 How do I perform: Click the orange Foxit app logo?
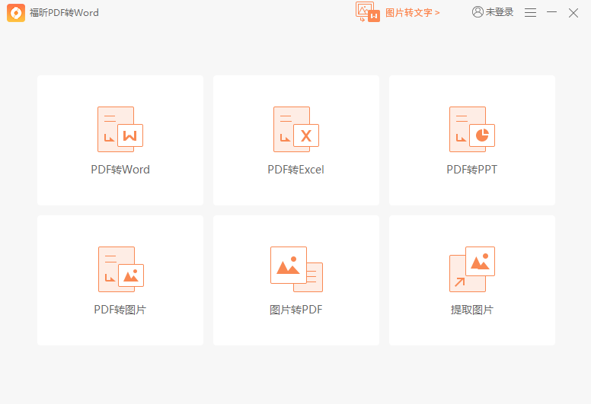point(16,13)
